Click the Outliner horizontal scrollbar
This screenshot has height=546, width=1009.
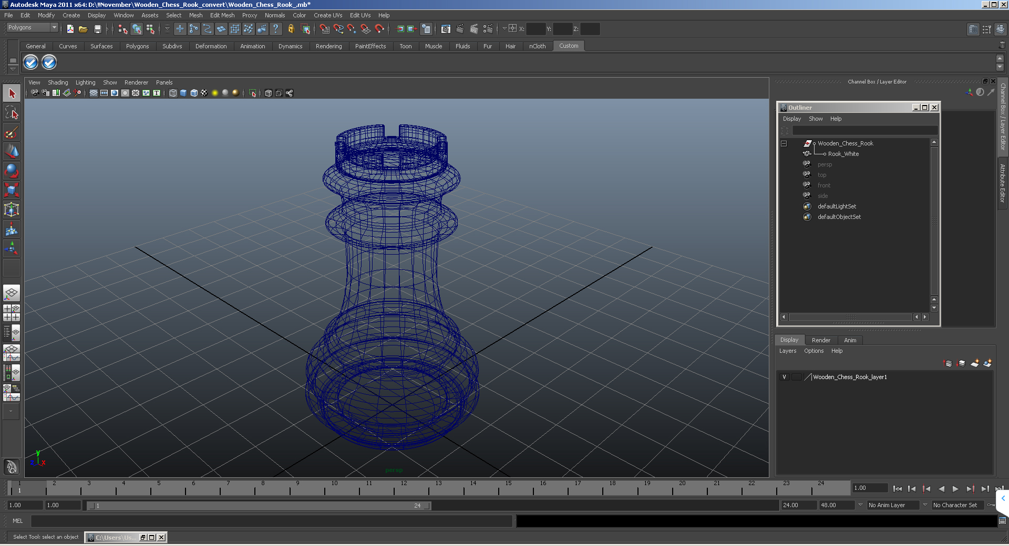coord(850,317)
